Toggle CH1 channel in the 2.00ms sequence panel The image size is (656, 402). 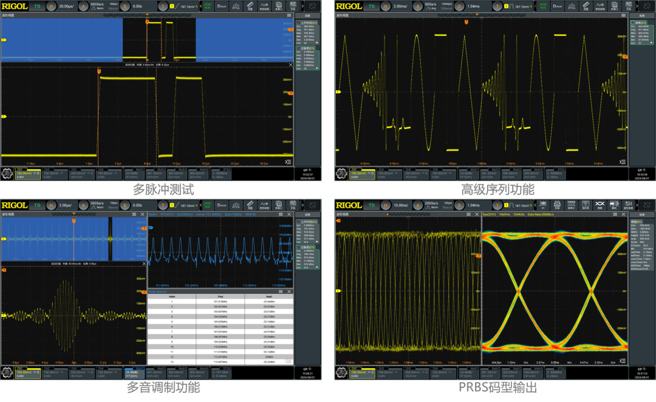tap(362, 174)
